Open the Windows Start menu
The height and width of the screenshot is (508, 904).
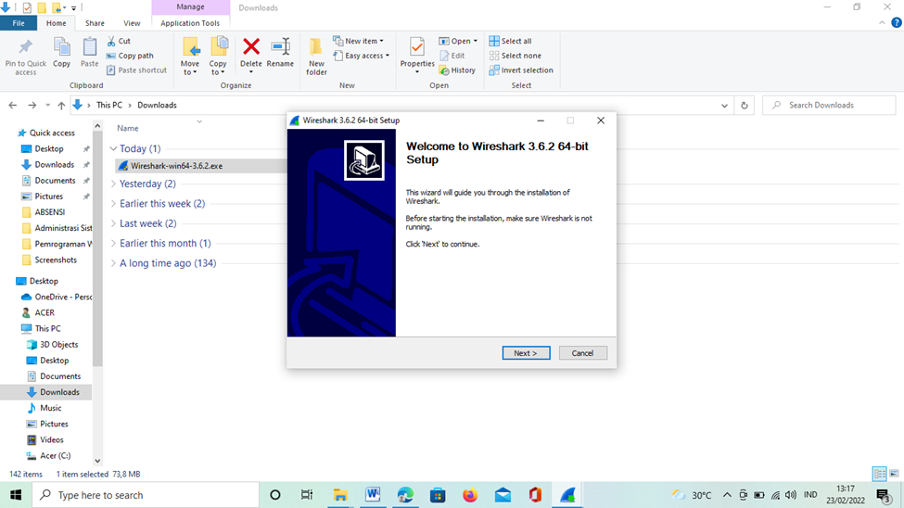(16, 495)
